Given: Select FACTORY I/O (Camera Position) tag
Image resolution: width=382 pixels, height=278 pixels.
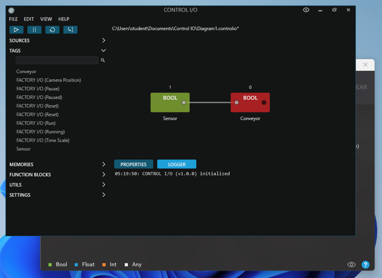Looking at the screenshot, I should pyautogui.click(x=49, y=80).
